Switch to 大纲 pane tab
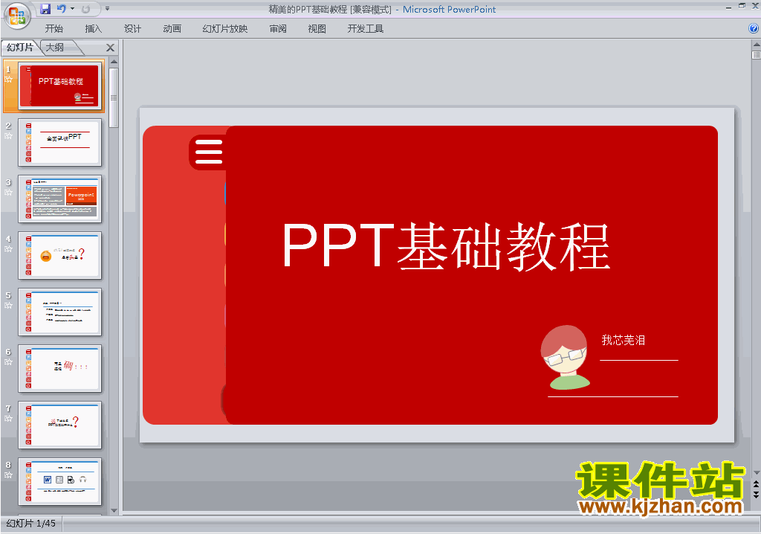The image size is (761, 534). pos(55,47)
